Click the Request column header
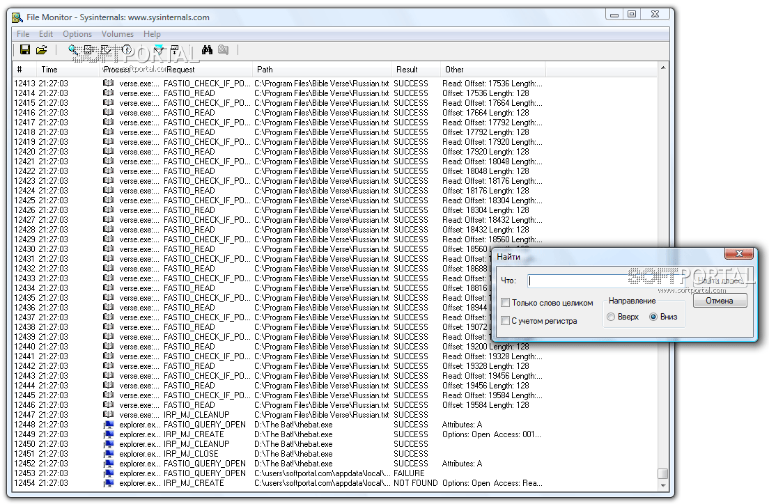This screenshot has height=504, width=769. pos(208,70)
